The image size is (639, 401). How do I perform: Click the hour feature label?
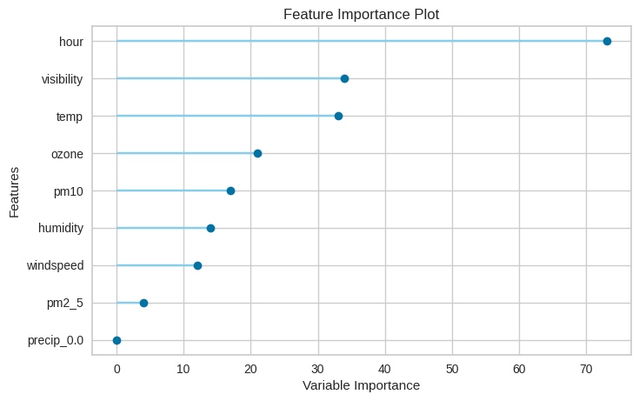pyautogui.click(x=71, y=41)
